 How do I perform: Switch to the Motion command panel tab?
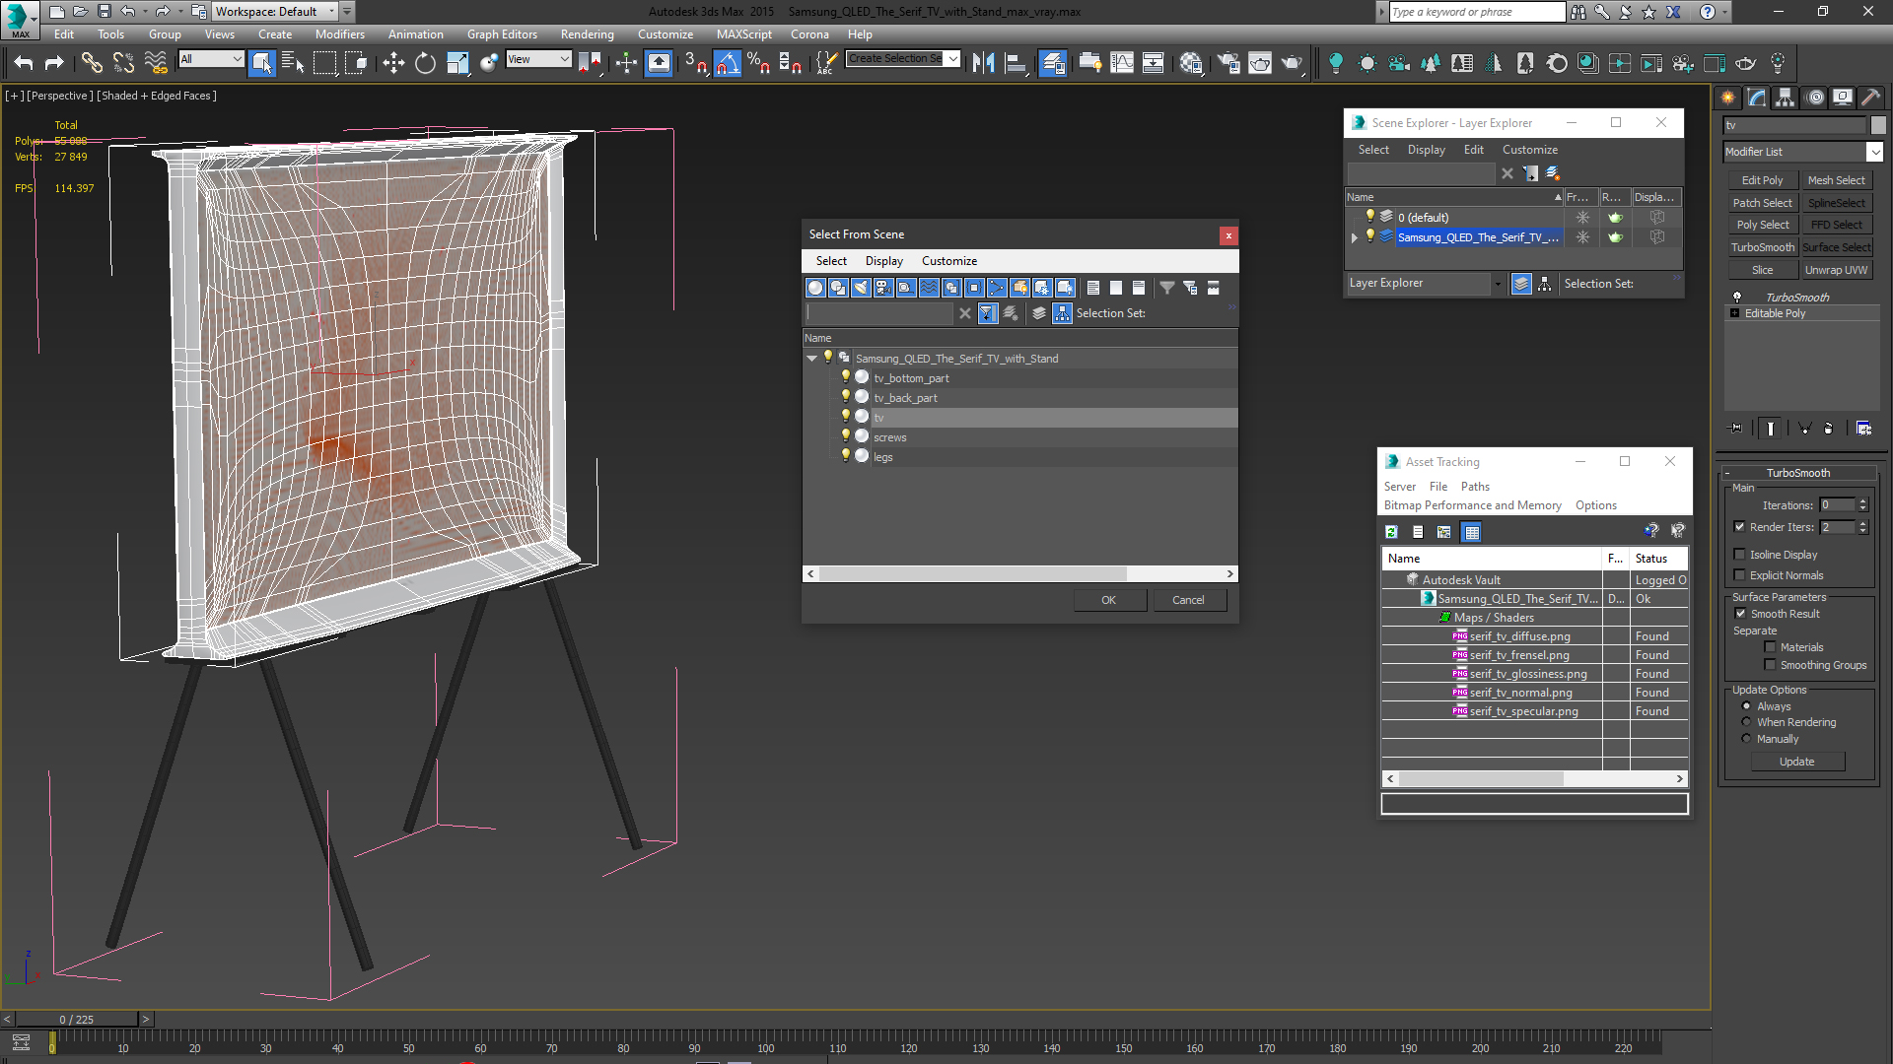pos(1815,98)
